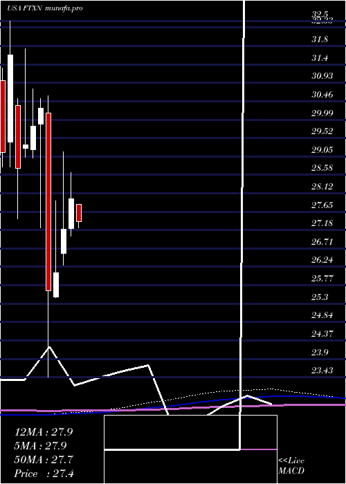The image size is (346, 484).
Task: Click the 31.8 price axis label
Action: click(320, 39)
